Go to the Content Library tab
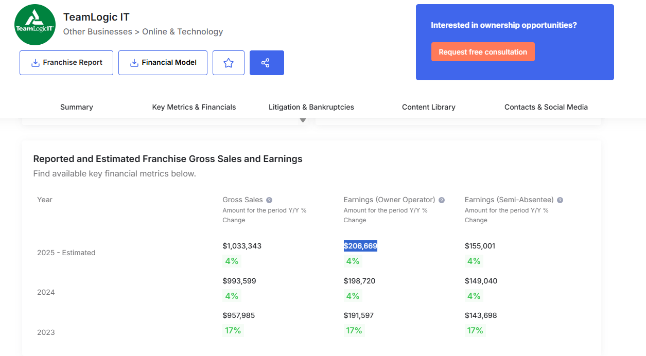 click(x=429, y=107)
